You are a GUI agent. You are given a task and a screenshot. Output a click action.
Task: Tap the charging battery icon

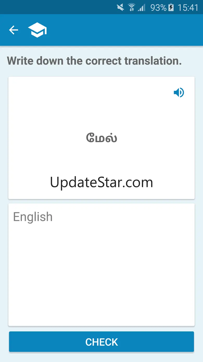pyautogui.click(x=171, y=7)
